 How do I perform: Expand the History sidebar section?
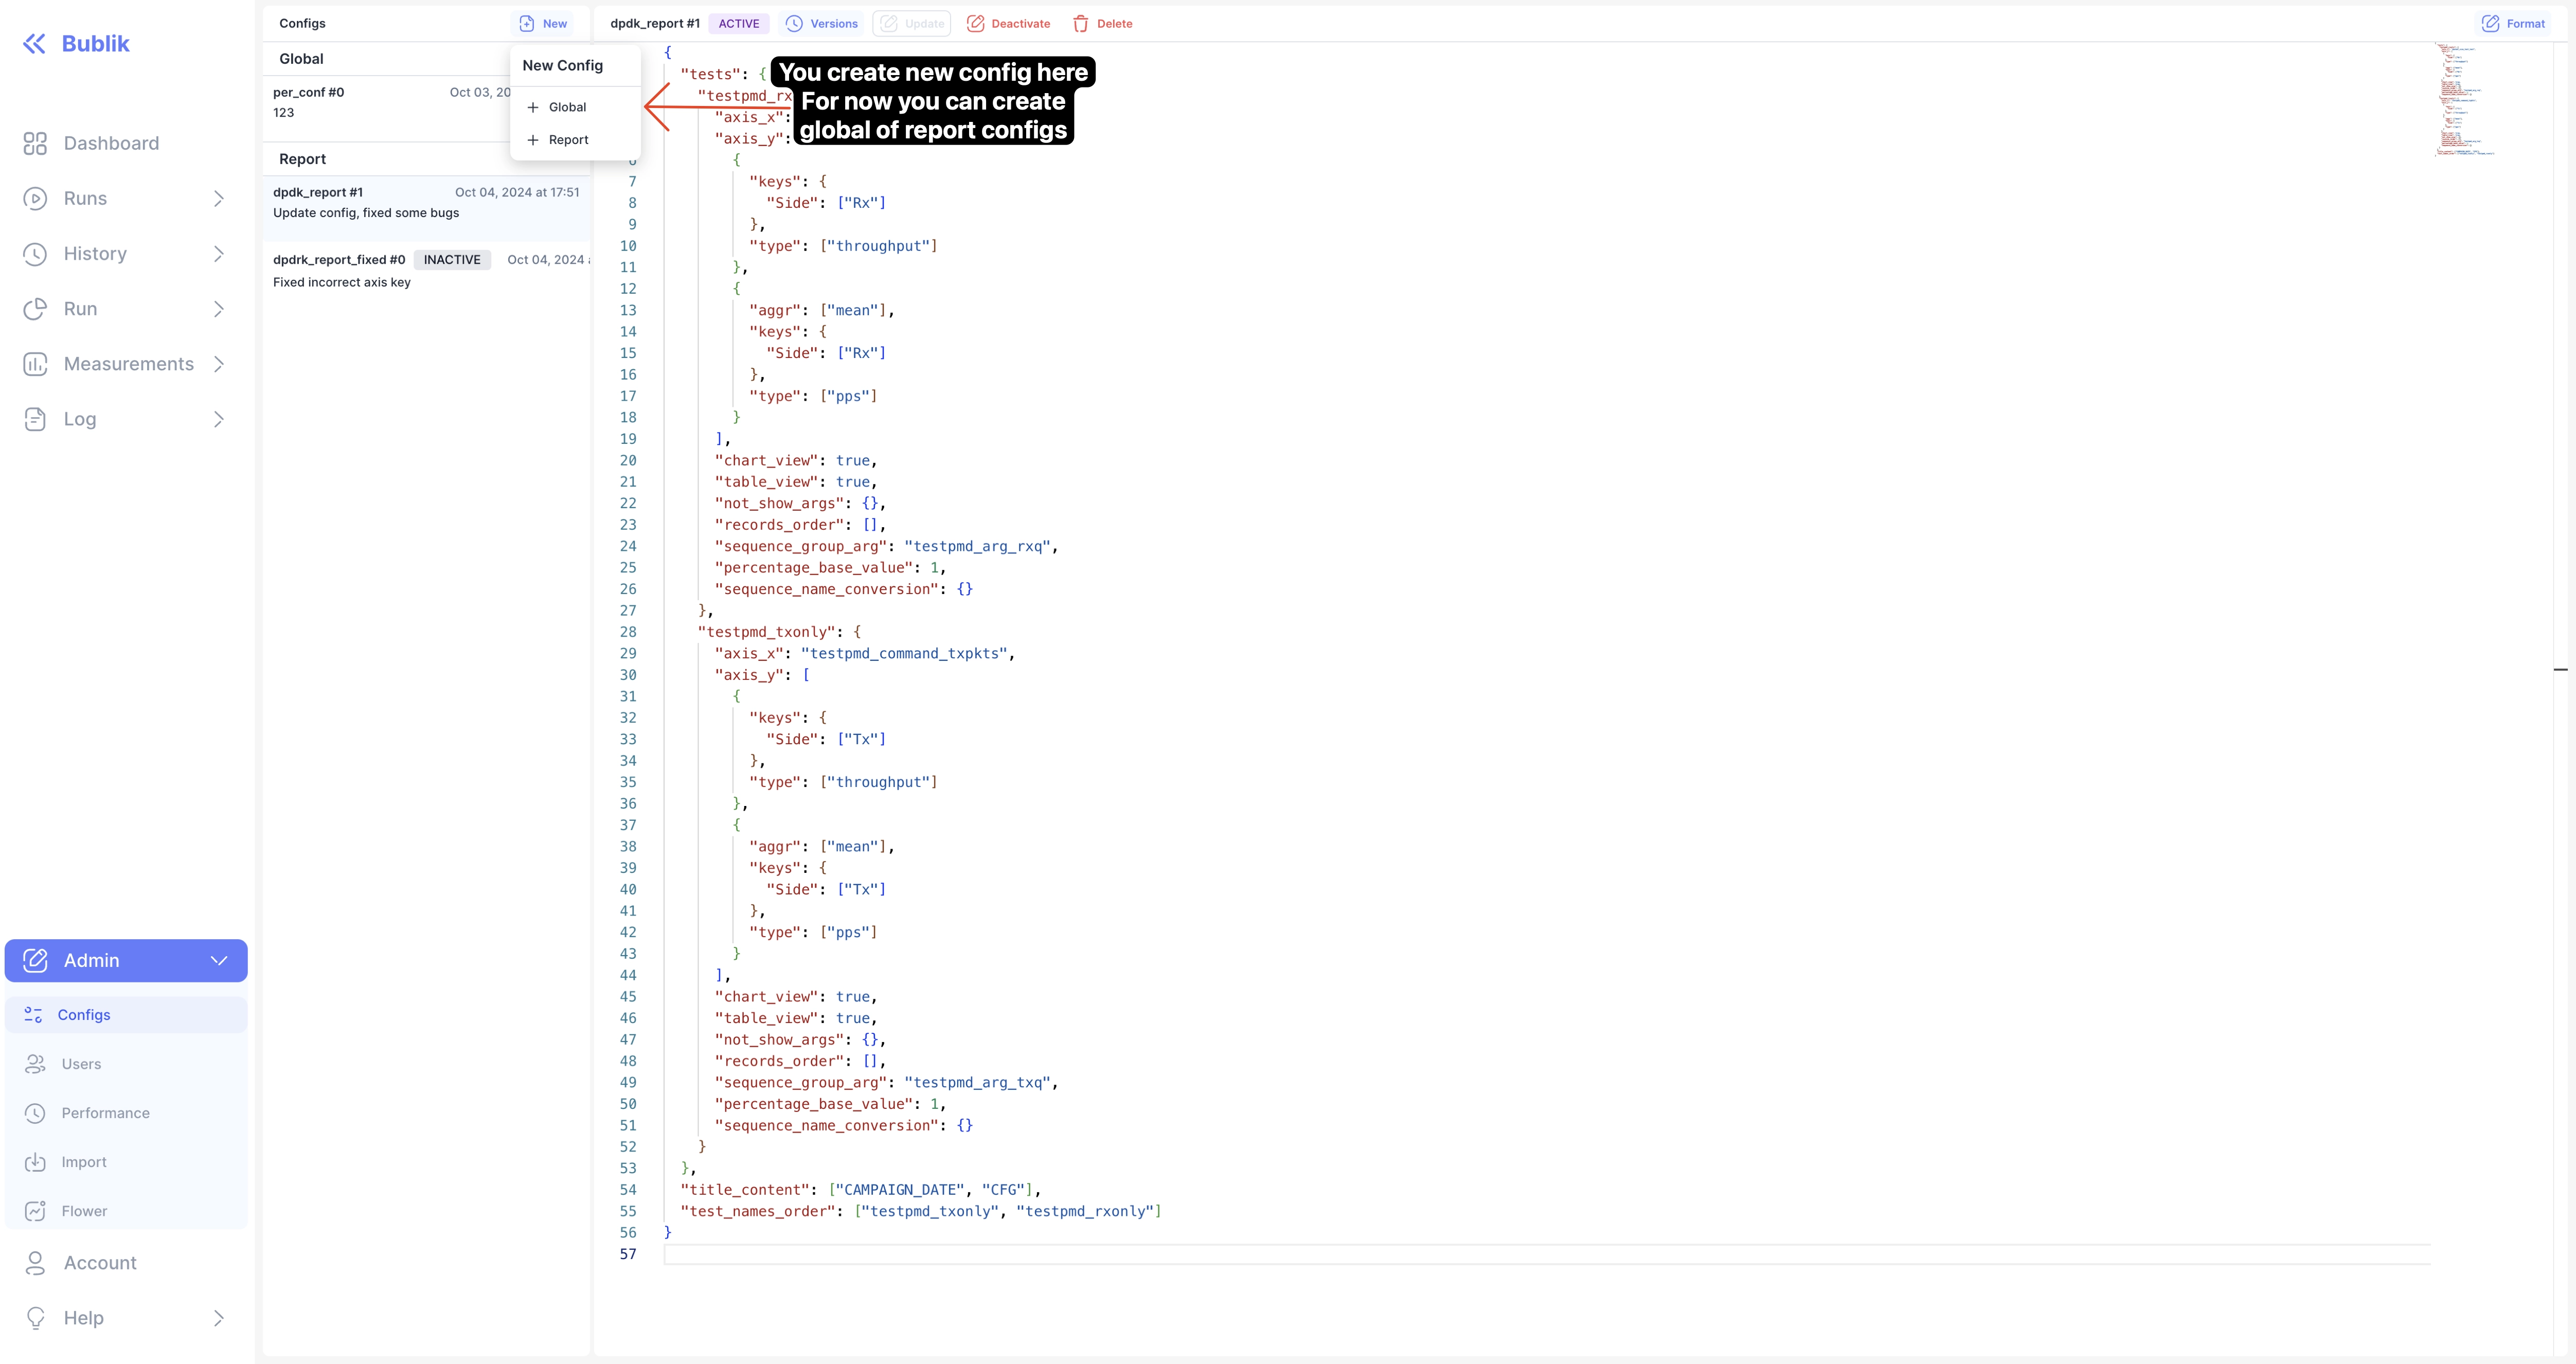tap(219, 253)
